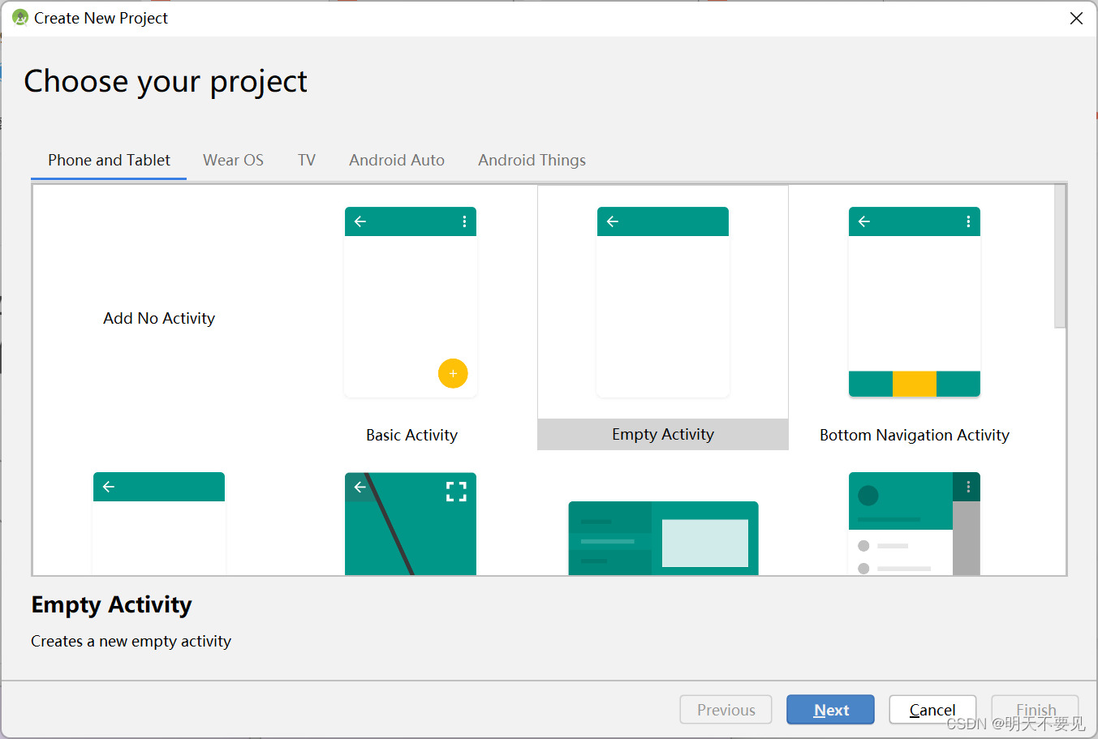
Task: Select the navigation drawer template thumbnail
Action: point(915,524)
